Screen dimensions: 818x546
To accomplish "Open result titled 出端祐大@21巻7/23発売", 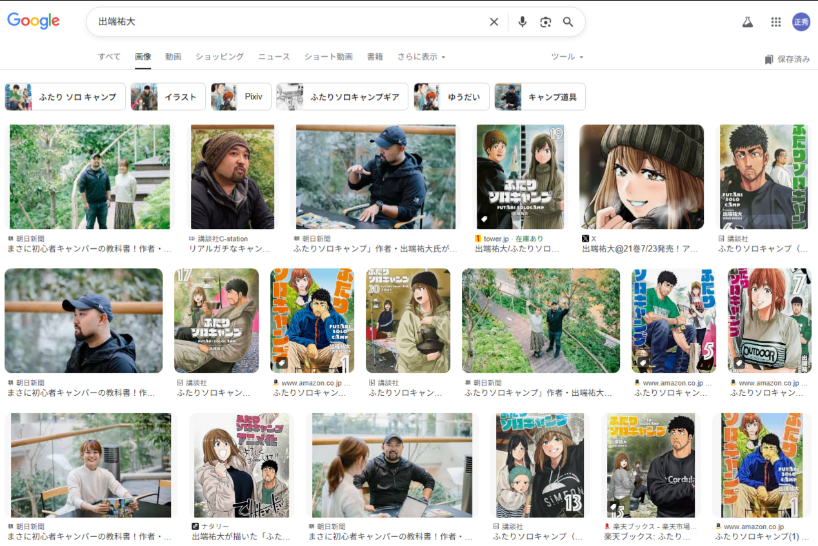I will click(640, 248).
